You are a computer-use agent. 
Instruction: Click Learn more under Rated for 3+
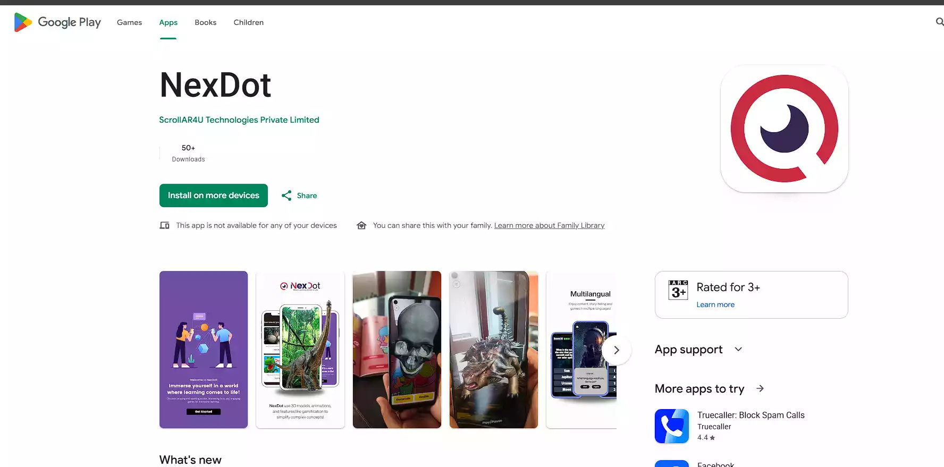click(715, 304)
